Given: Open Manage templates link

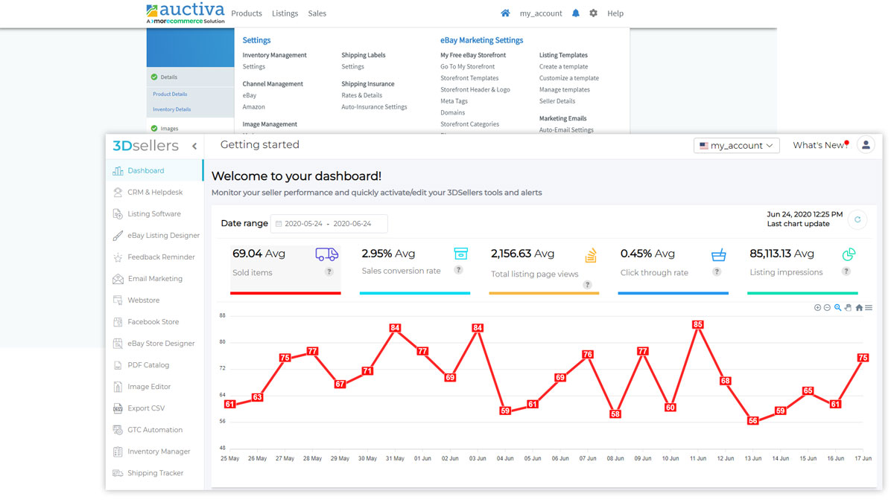Looking at the screenshot, I should point(565,89).
